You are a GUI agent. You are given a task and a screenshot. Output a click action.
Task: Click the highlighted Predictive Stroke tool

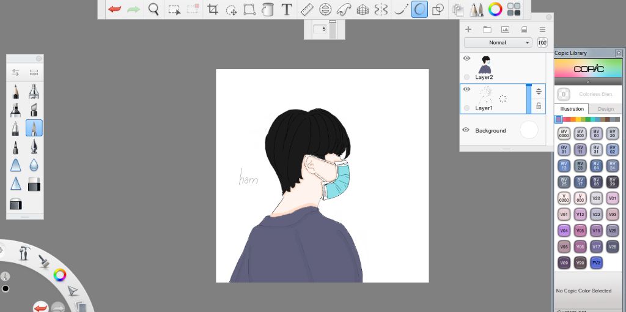tap(419, 9)
